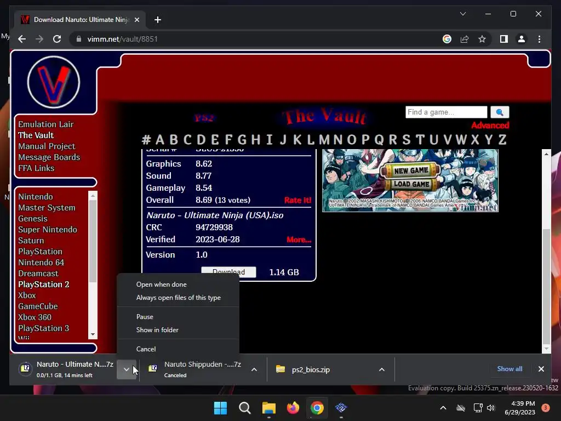This screenshot has height=421, width=561.
Task: Select Nintendo in system list
Action: tap(36, 197)
